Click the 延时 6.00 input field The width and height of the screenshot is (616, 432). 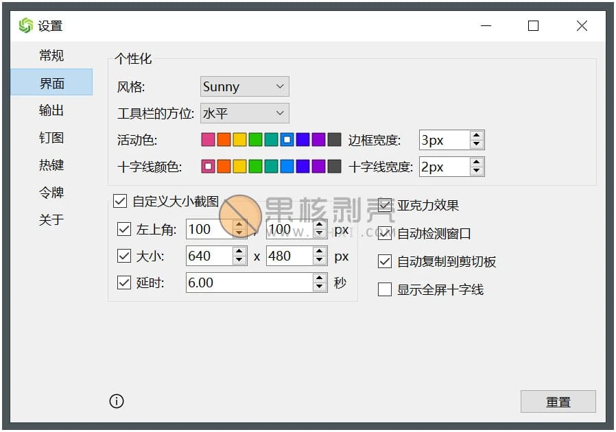coord(248,283)
